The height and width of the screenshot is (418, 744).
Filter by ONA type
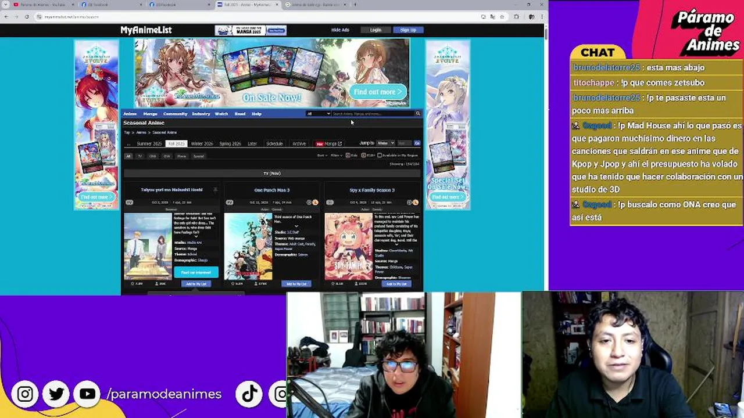(x=152, y=156)
